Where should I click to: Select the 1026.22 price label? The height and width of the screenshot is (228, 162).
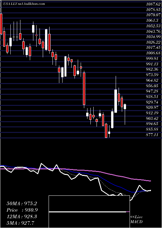pyautogui.click(x=154, y=42)
